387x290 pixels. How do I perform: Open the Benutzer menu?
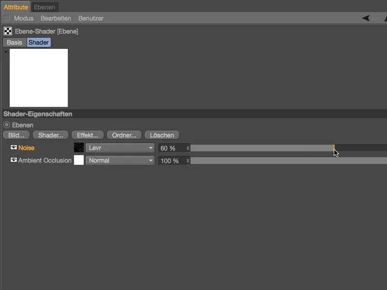tap(91, 18)
